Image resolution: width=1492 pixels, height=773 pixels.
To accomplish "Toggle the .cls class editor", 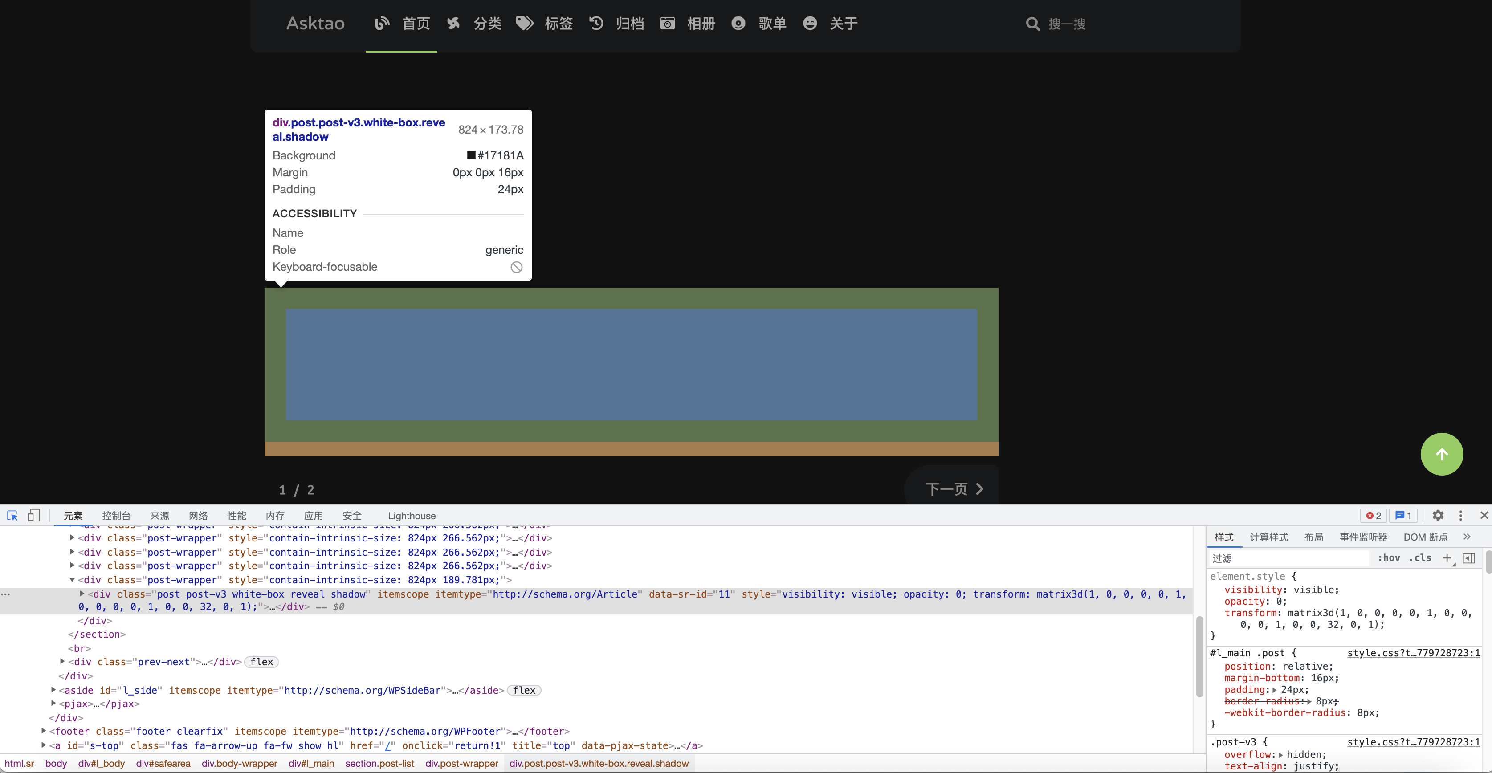I will click(x=1419, y=558).
